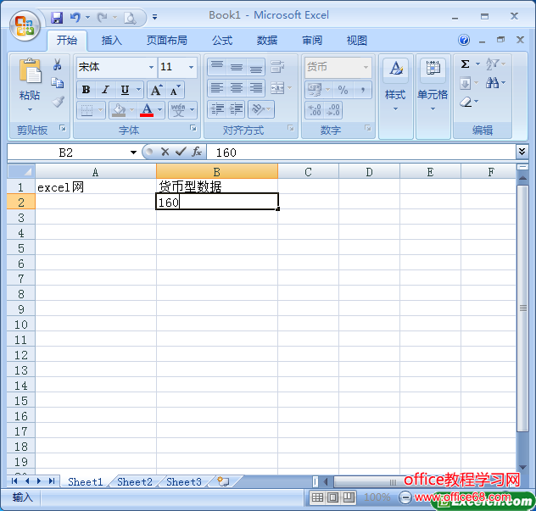Save the workbook from quick access toolbar
536x511 pixels.
(57, 18)
